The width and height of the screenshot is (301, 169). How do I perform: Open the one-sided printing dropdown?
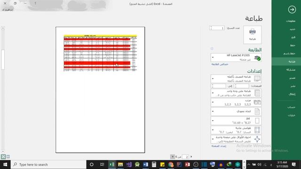click(x=236, y=93)
